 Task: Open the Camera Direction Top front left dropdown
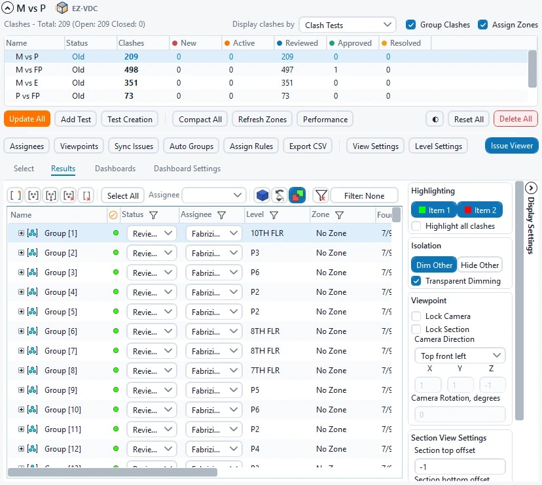tap(460, 356)
